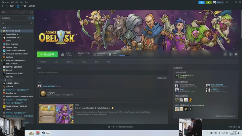Click the green 开始游戏 play button
Screen dimensions: 242x136
[x=47, y=54]
